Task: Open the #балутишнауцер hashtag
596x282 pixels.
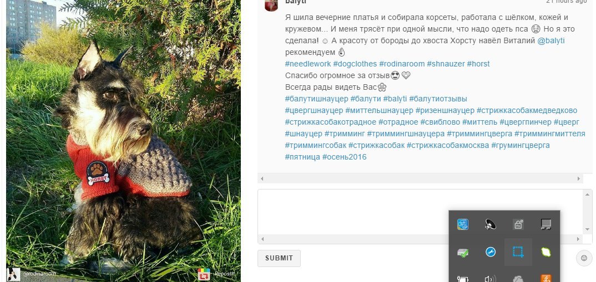Action: tap(317, 99)
